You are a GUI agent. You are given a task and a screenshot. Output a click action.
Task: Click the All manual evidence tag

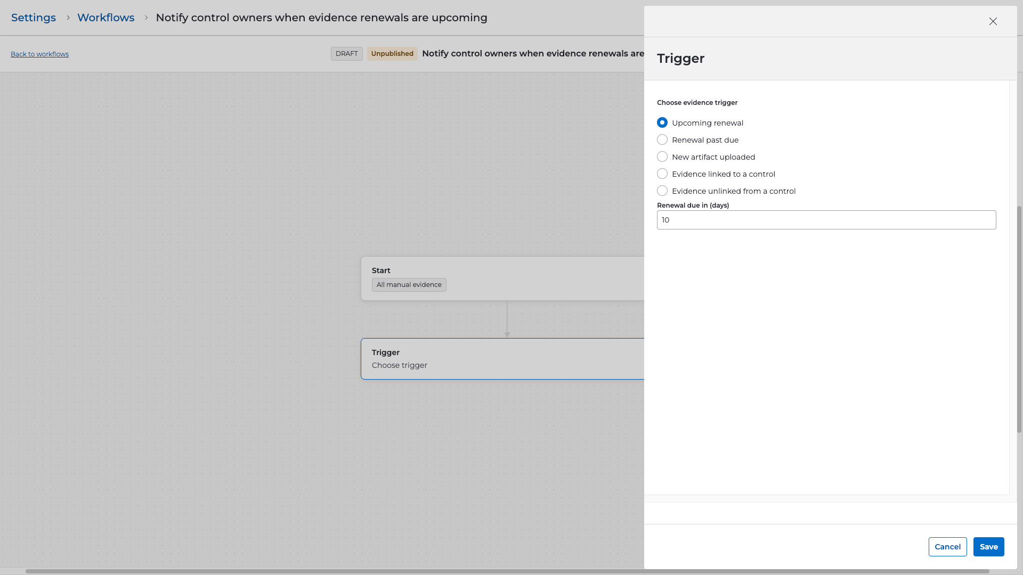(409, 285)
